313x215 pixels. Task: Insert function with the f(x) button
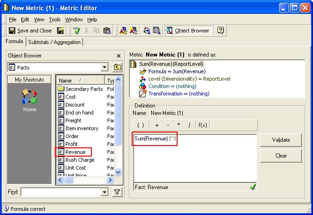(203, 125)
